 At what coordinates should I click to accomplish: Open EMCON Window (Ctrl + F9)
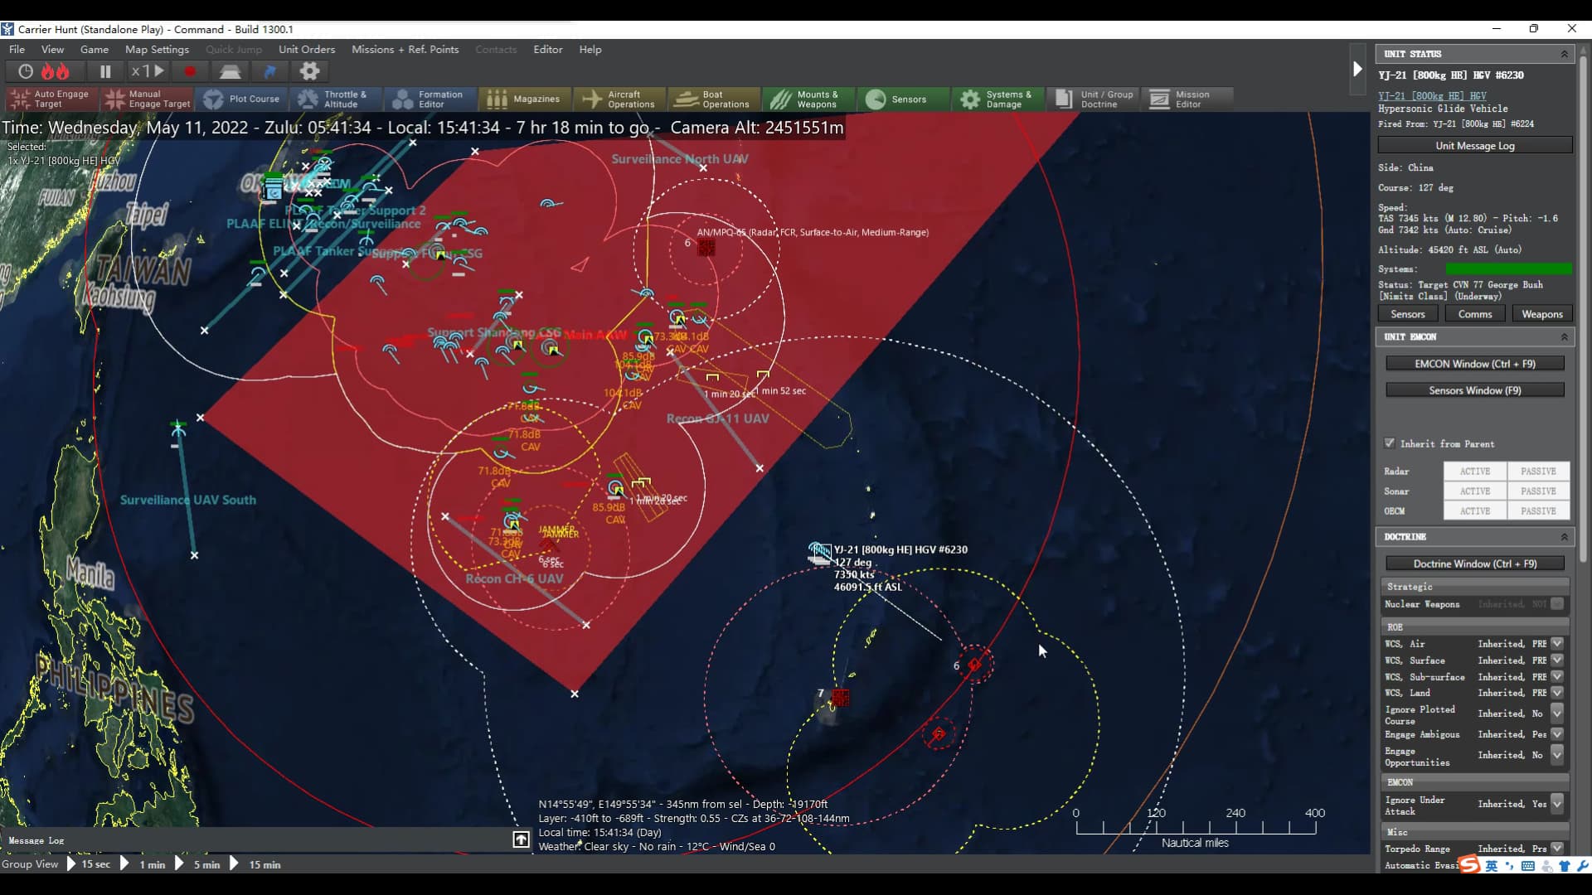click(x=1474, y=364)
